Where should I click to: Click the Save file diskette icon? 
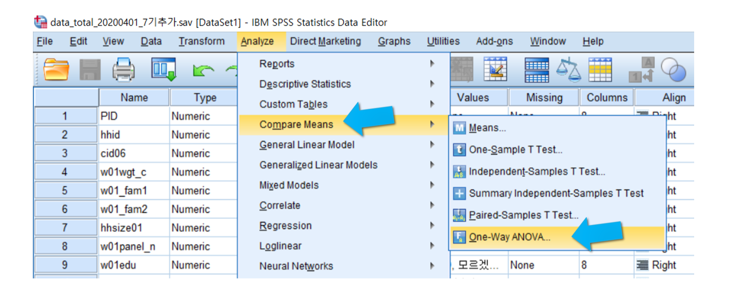[x=90, y=69]
